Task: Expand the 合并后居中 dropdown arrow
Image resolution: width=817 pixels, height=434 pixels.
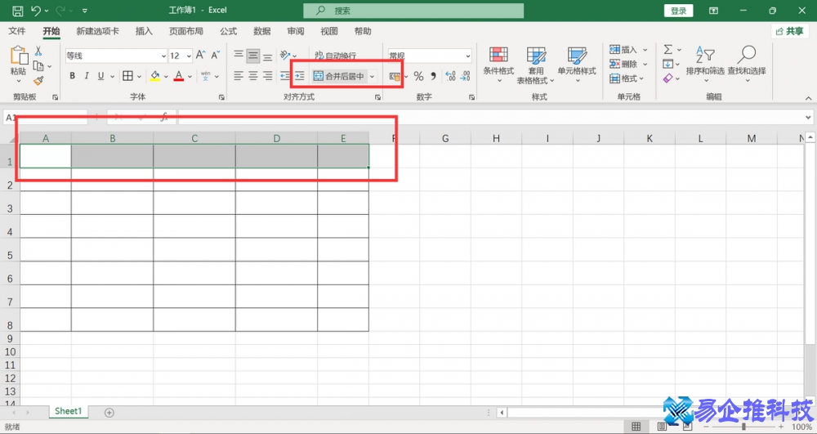Action: (x=372, y=76)
